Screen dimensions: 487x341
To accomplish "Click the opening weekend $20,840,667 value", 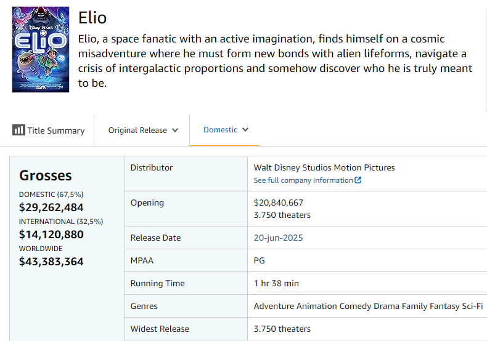I will pos(278,203).
